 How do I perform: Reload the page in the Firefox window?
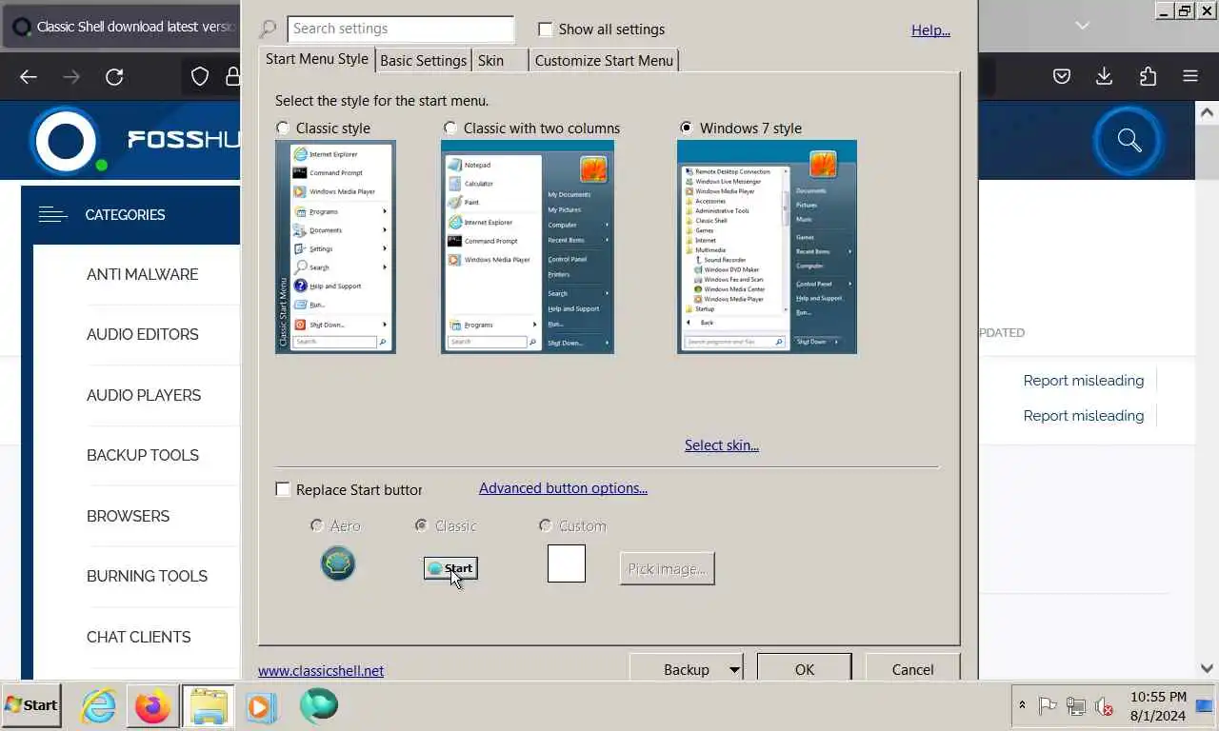[114, 77]
